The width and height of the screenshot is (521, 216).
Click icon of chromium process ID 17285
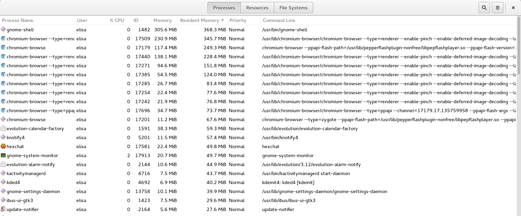(x=3, y=84)
